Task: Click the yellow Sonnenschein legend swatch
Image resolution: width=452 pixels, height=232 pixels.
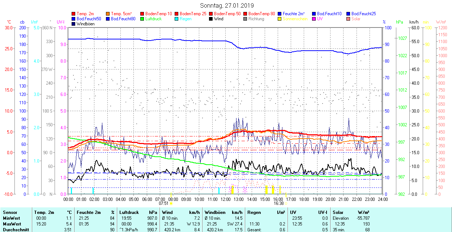Action: click(x=280, y=19)
